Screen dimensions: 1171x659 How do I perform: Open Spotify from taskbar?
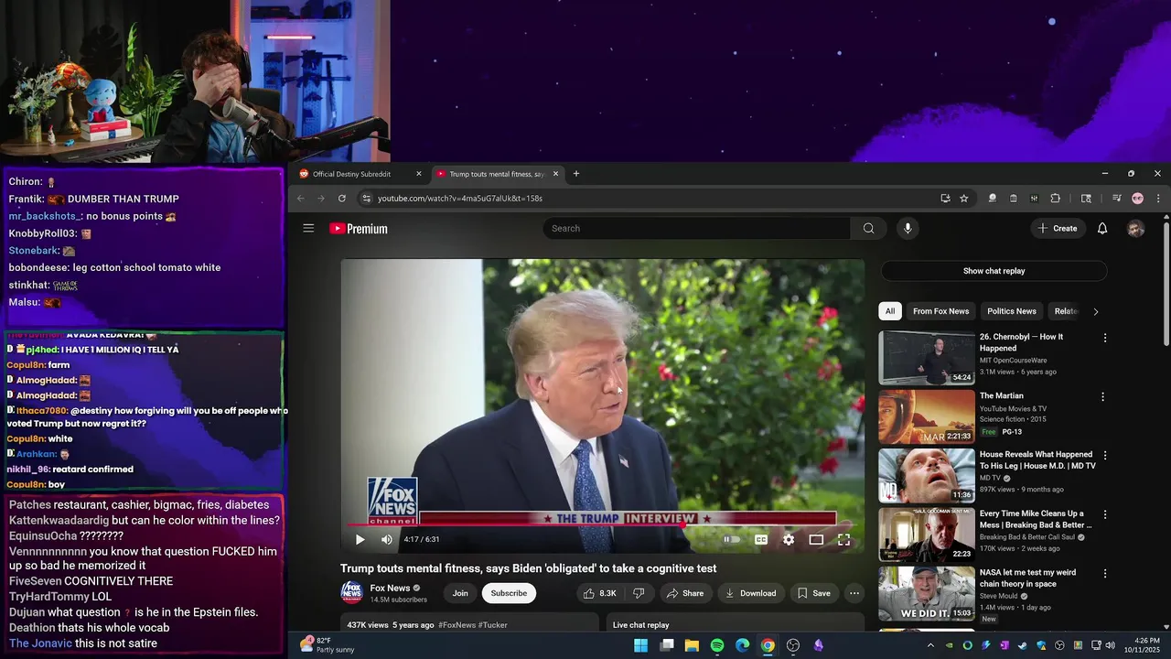[717, 645]
